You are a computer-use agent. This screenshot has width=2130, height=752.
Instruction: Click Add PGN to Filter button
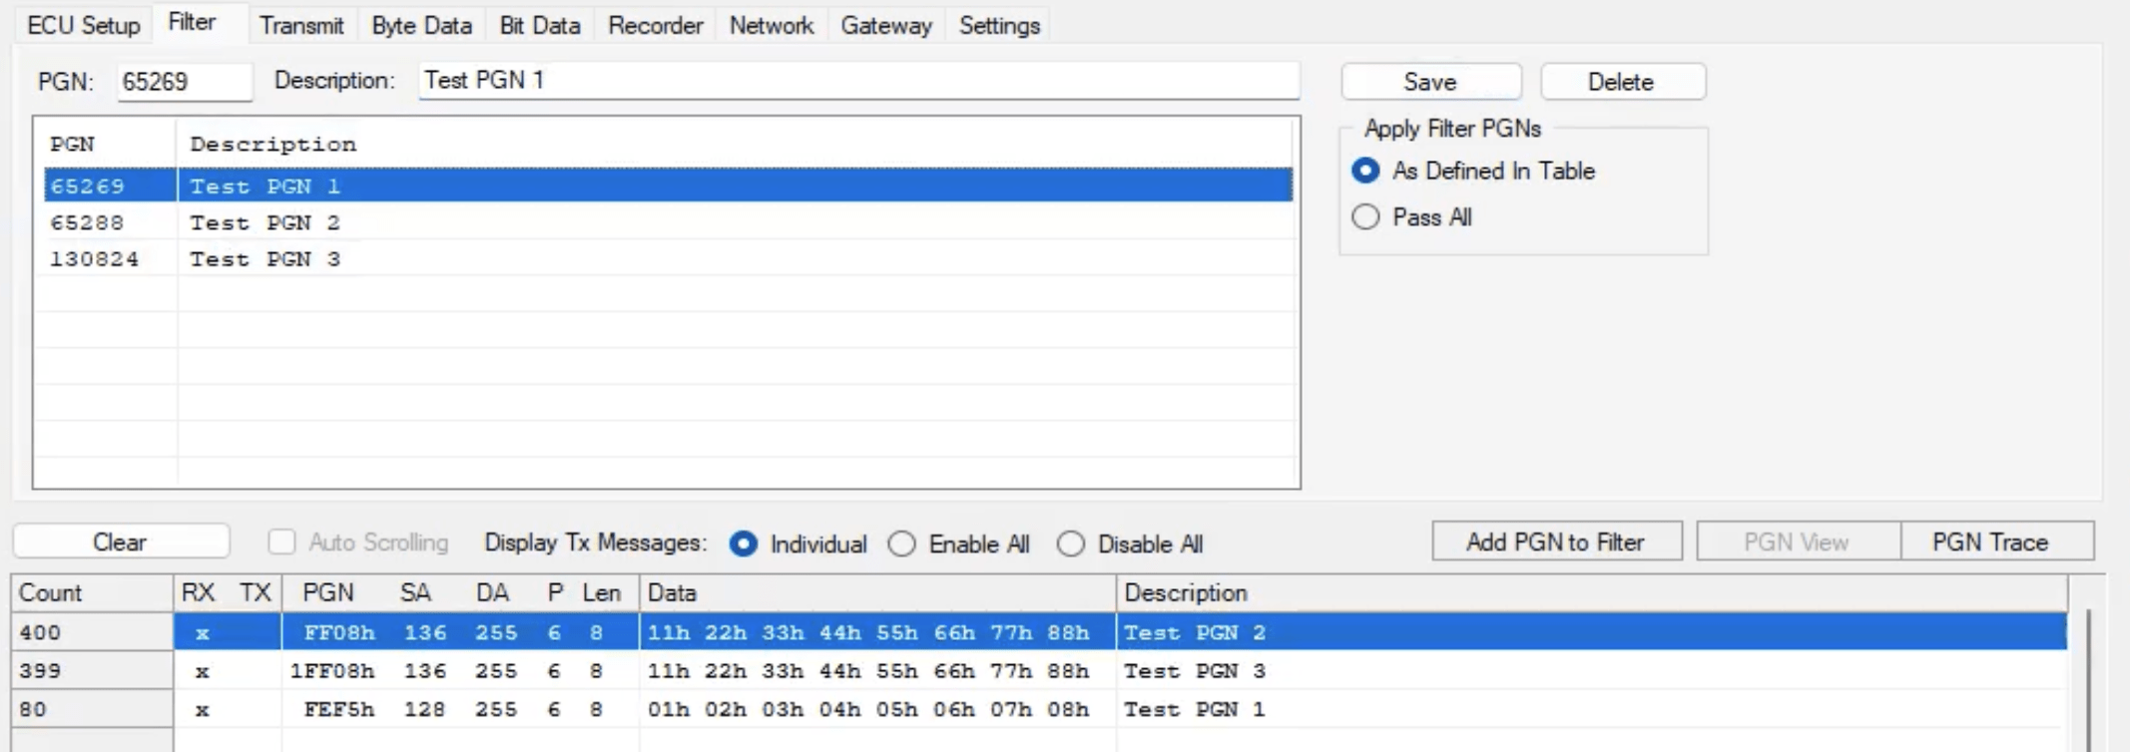click(x=1556, y=542)
